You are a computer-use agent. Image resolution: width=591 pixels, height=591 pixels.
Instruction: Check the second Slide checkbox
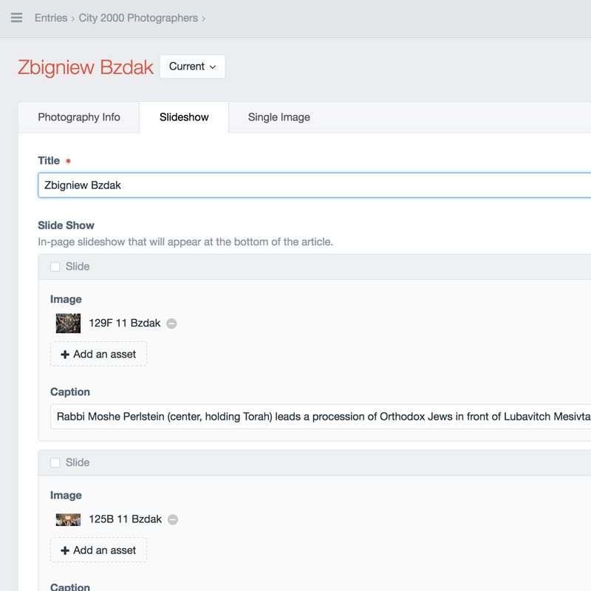pos(55,462)
